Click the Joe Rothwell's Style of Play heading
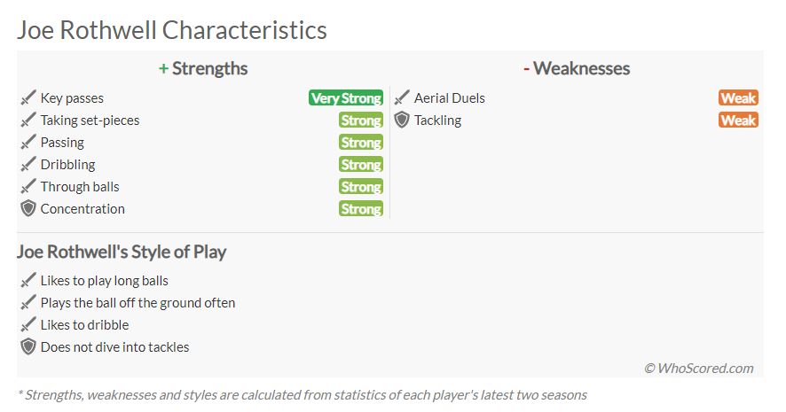 click(122, 252)
